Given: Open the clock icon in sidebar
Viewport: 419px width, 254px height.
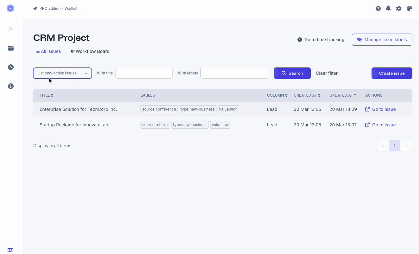Looking at the screenshot, I should point(11,67).
